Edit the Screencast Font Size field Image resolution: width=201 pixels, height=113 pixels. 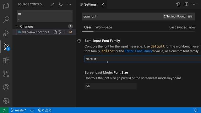[111, 86]
